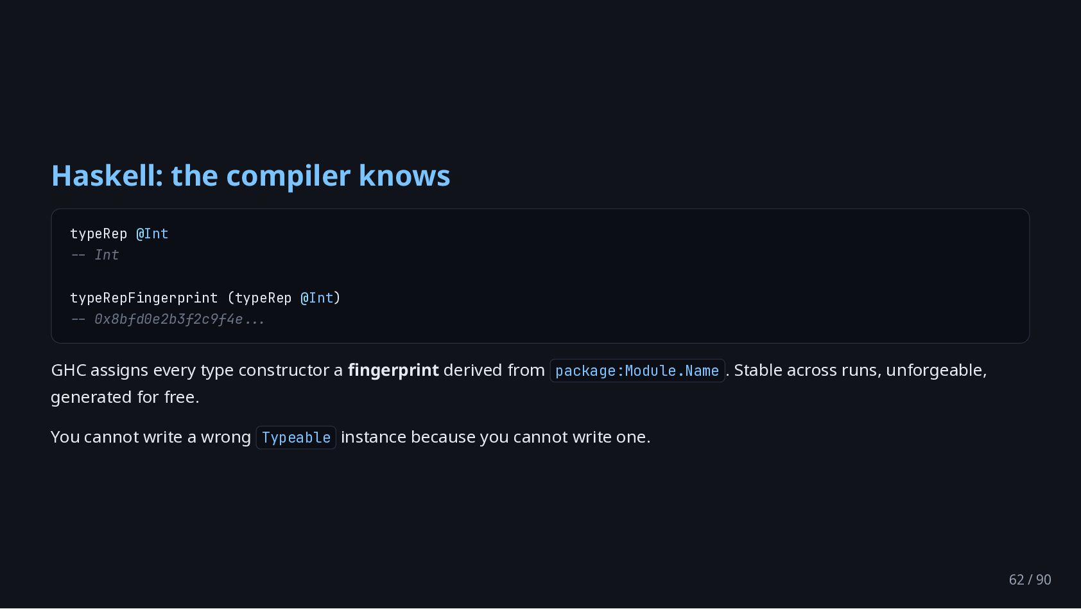This screenshot has width=1081, height=609.
Task: Click the '-- Int' comment line
Action: pyautogui.click(x=95, y=255)
